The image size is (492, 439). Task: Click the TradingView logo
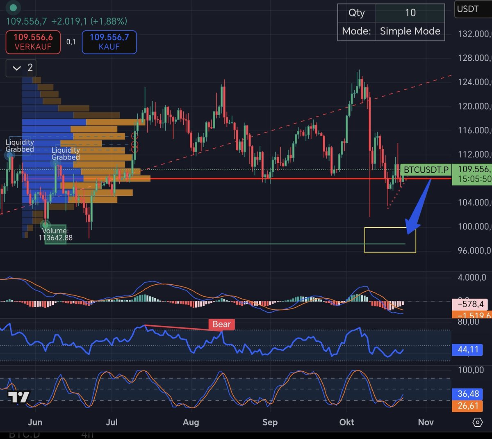point(19,396)
